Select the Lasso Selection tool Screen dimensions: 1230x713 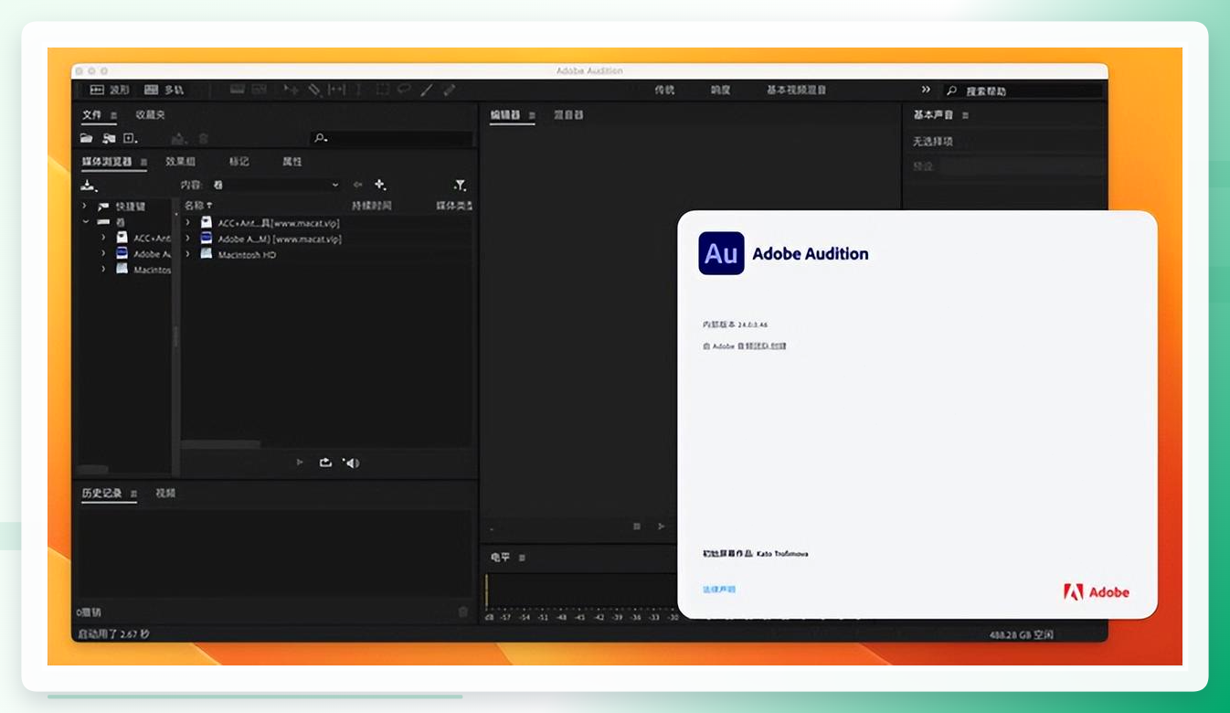[x=403, y=90]
